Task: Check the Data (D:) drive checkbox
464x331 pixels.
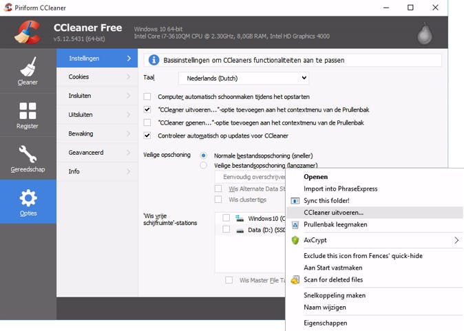Action: (x=226, y=230)
